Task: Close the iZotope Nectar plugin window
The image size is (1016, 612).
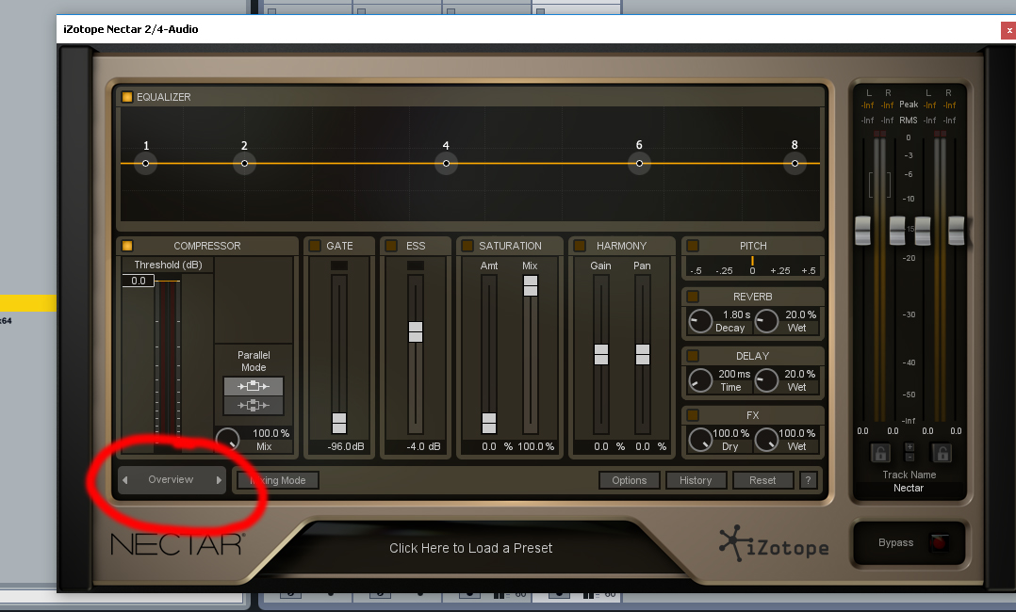Action: [x=1008, y=30]
